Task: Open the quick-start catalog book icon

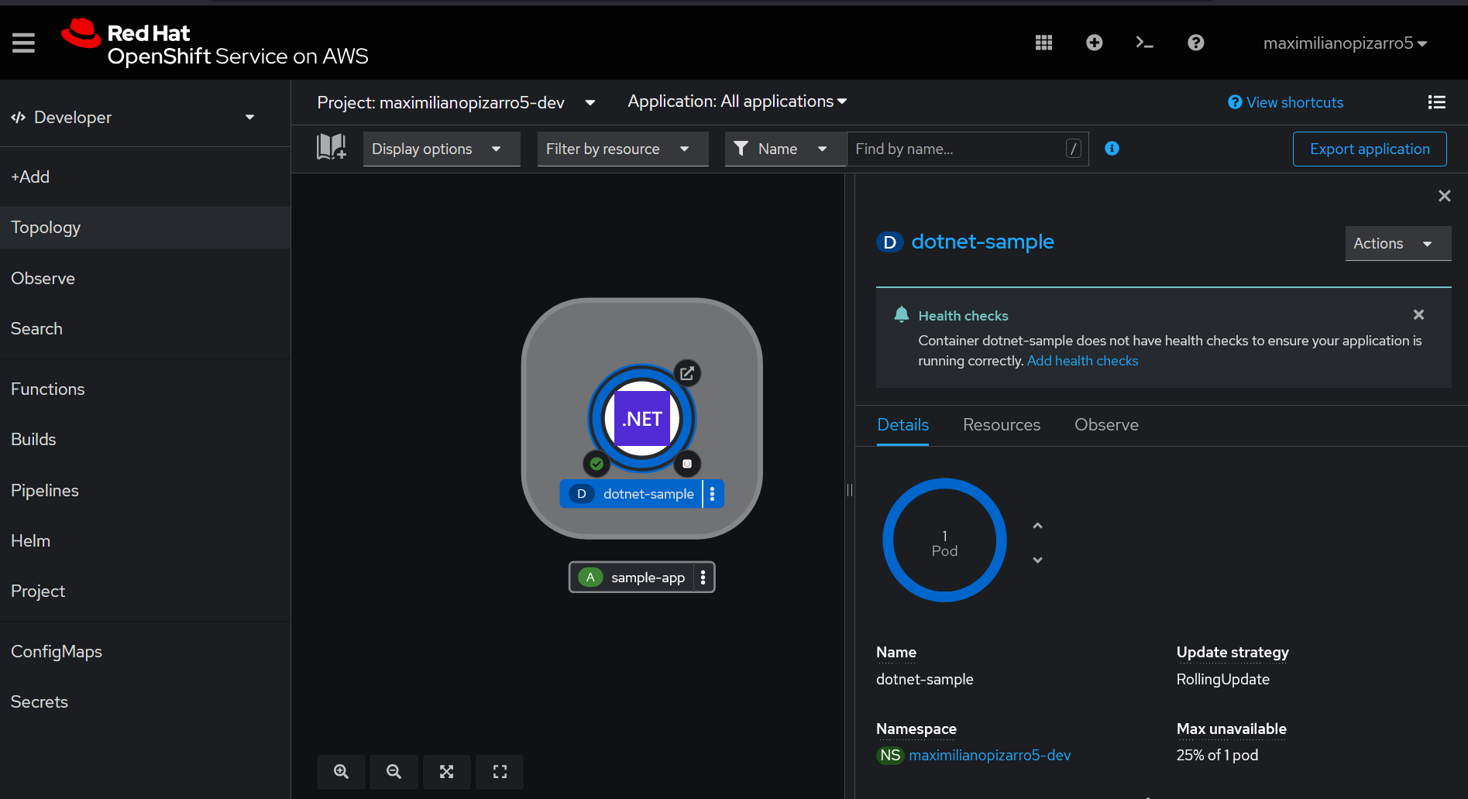Action: click(x=331, y=146)
